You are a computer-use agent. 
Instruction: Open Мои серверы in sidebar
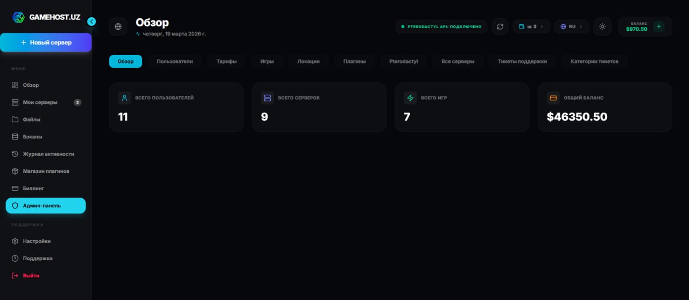tap(40, 102)
